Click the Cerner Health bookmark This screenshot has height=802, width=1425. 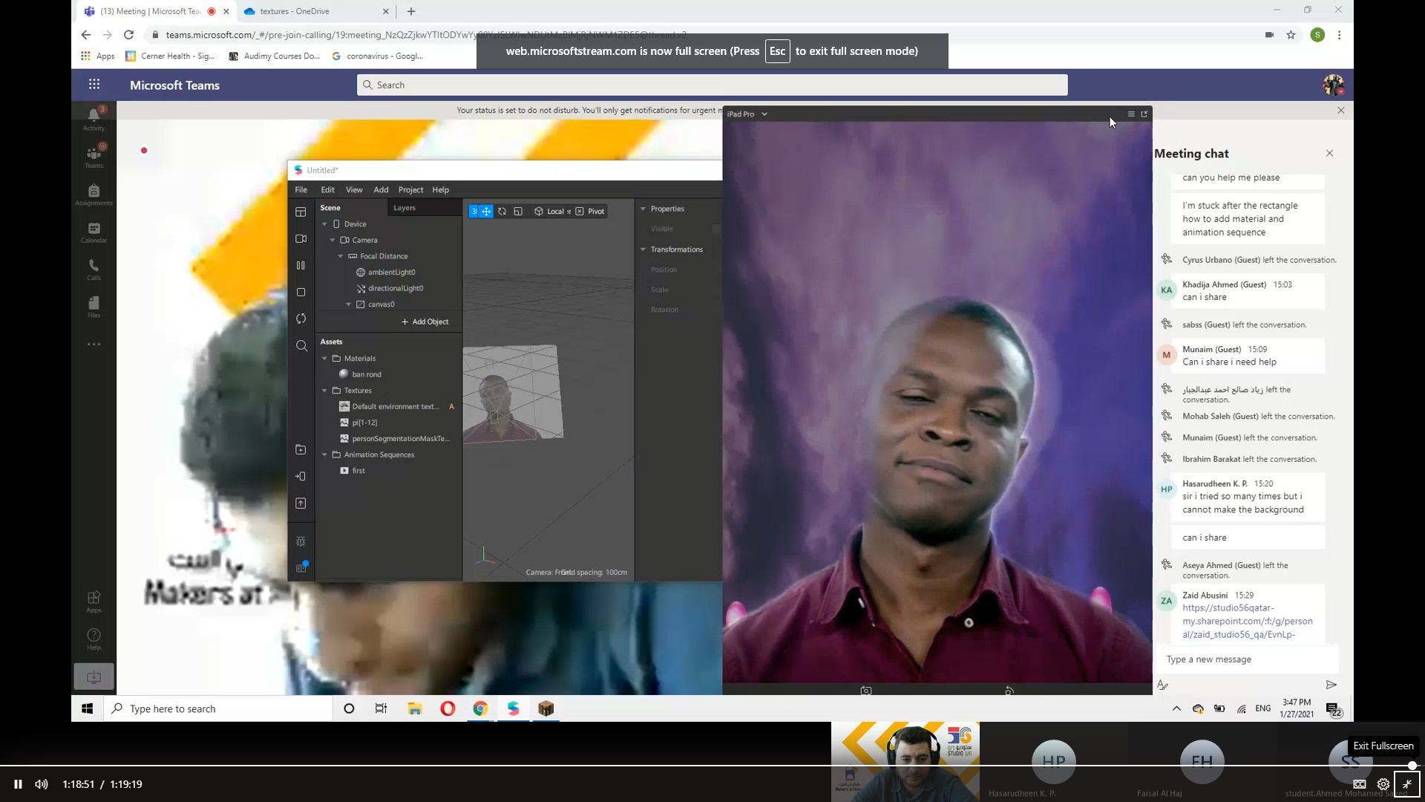pyautogui.click(x=170, y=56)
